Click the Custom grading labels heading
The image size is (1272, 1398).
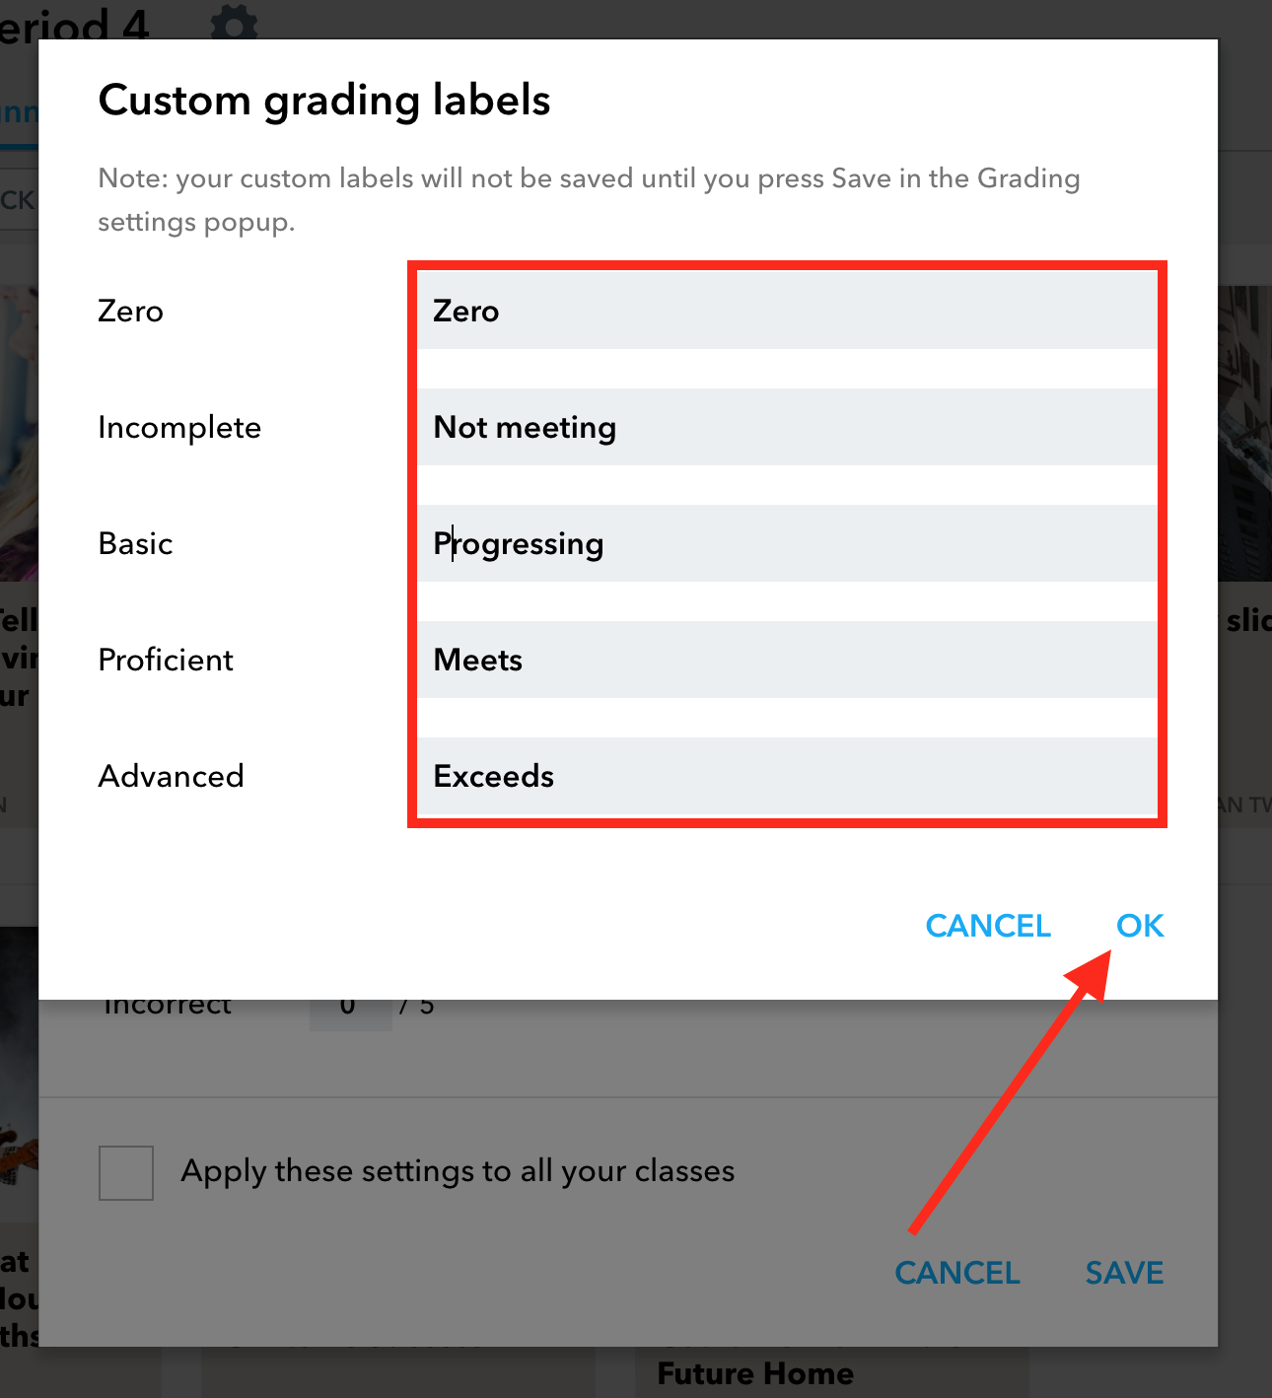(x=324, y=101)
